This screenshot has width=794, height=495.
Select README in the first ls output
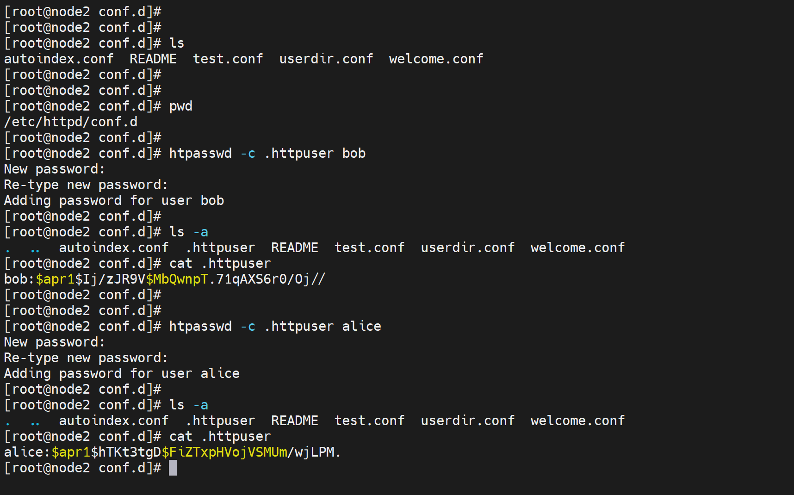[x=153, y=59]
